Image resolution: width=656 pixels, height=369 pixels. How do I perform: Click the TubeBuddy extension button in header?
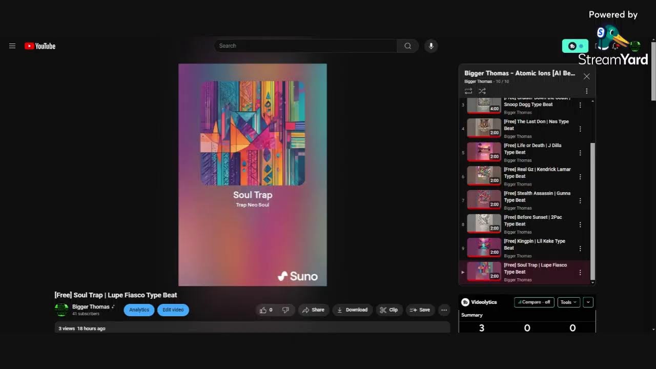point(575,46)
